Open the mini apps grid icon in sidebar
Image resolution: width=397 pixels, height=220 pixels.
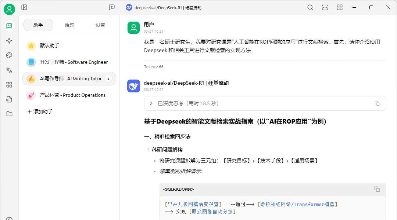[x=9, y=85]
